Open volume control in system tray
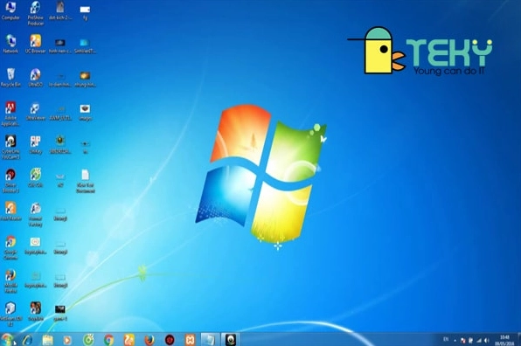This screenshot has width=521, height=346. [x=486, y=341]
